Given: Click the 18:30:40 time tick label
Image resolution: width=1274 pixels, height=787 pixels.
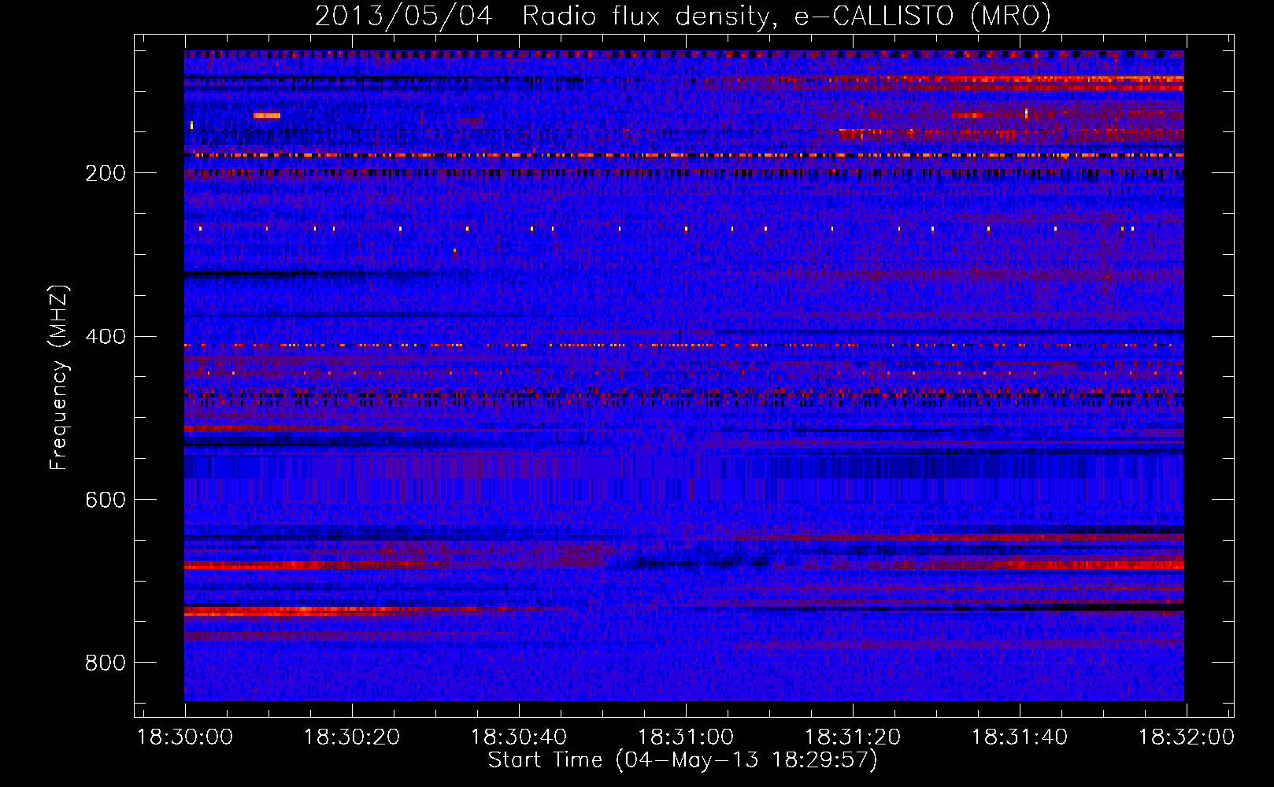Looking at the screenshot, I should pyautogui.click(x=519, y=737).
